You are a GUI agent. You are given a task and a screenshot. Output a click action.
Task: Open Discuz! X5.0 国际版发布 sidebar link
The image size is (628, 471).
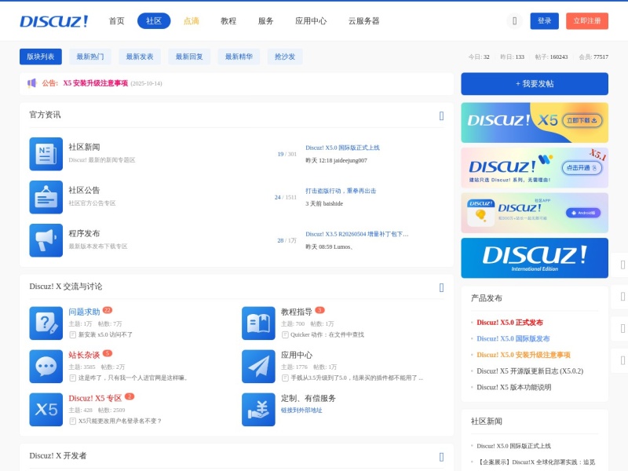(x=513, y=339)
